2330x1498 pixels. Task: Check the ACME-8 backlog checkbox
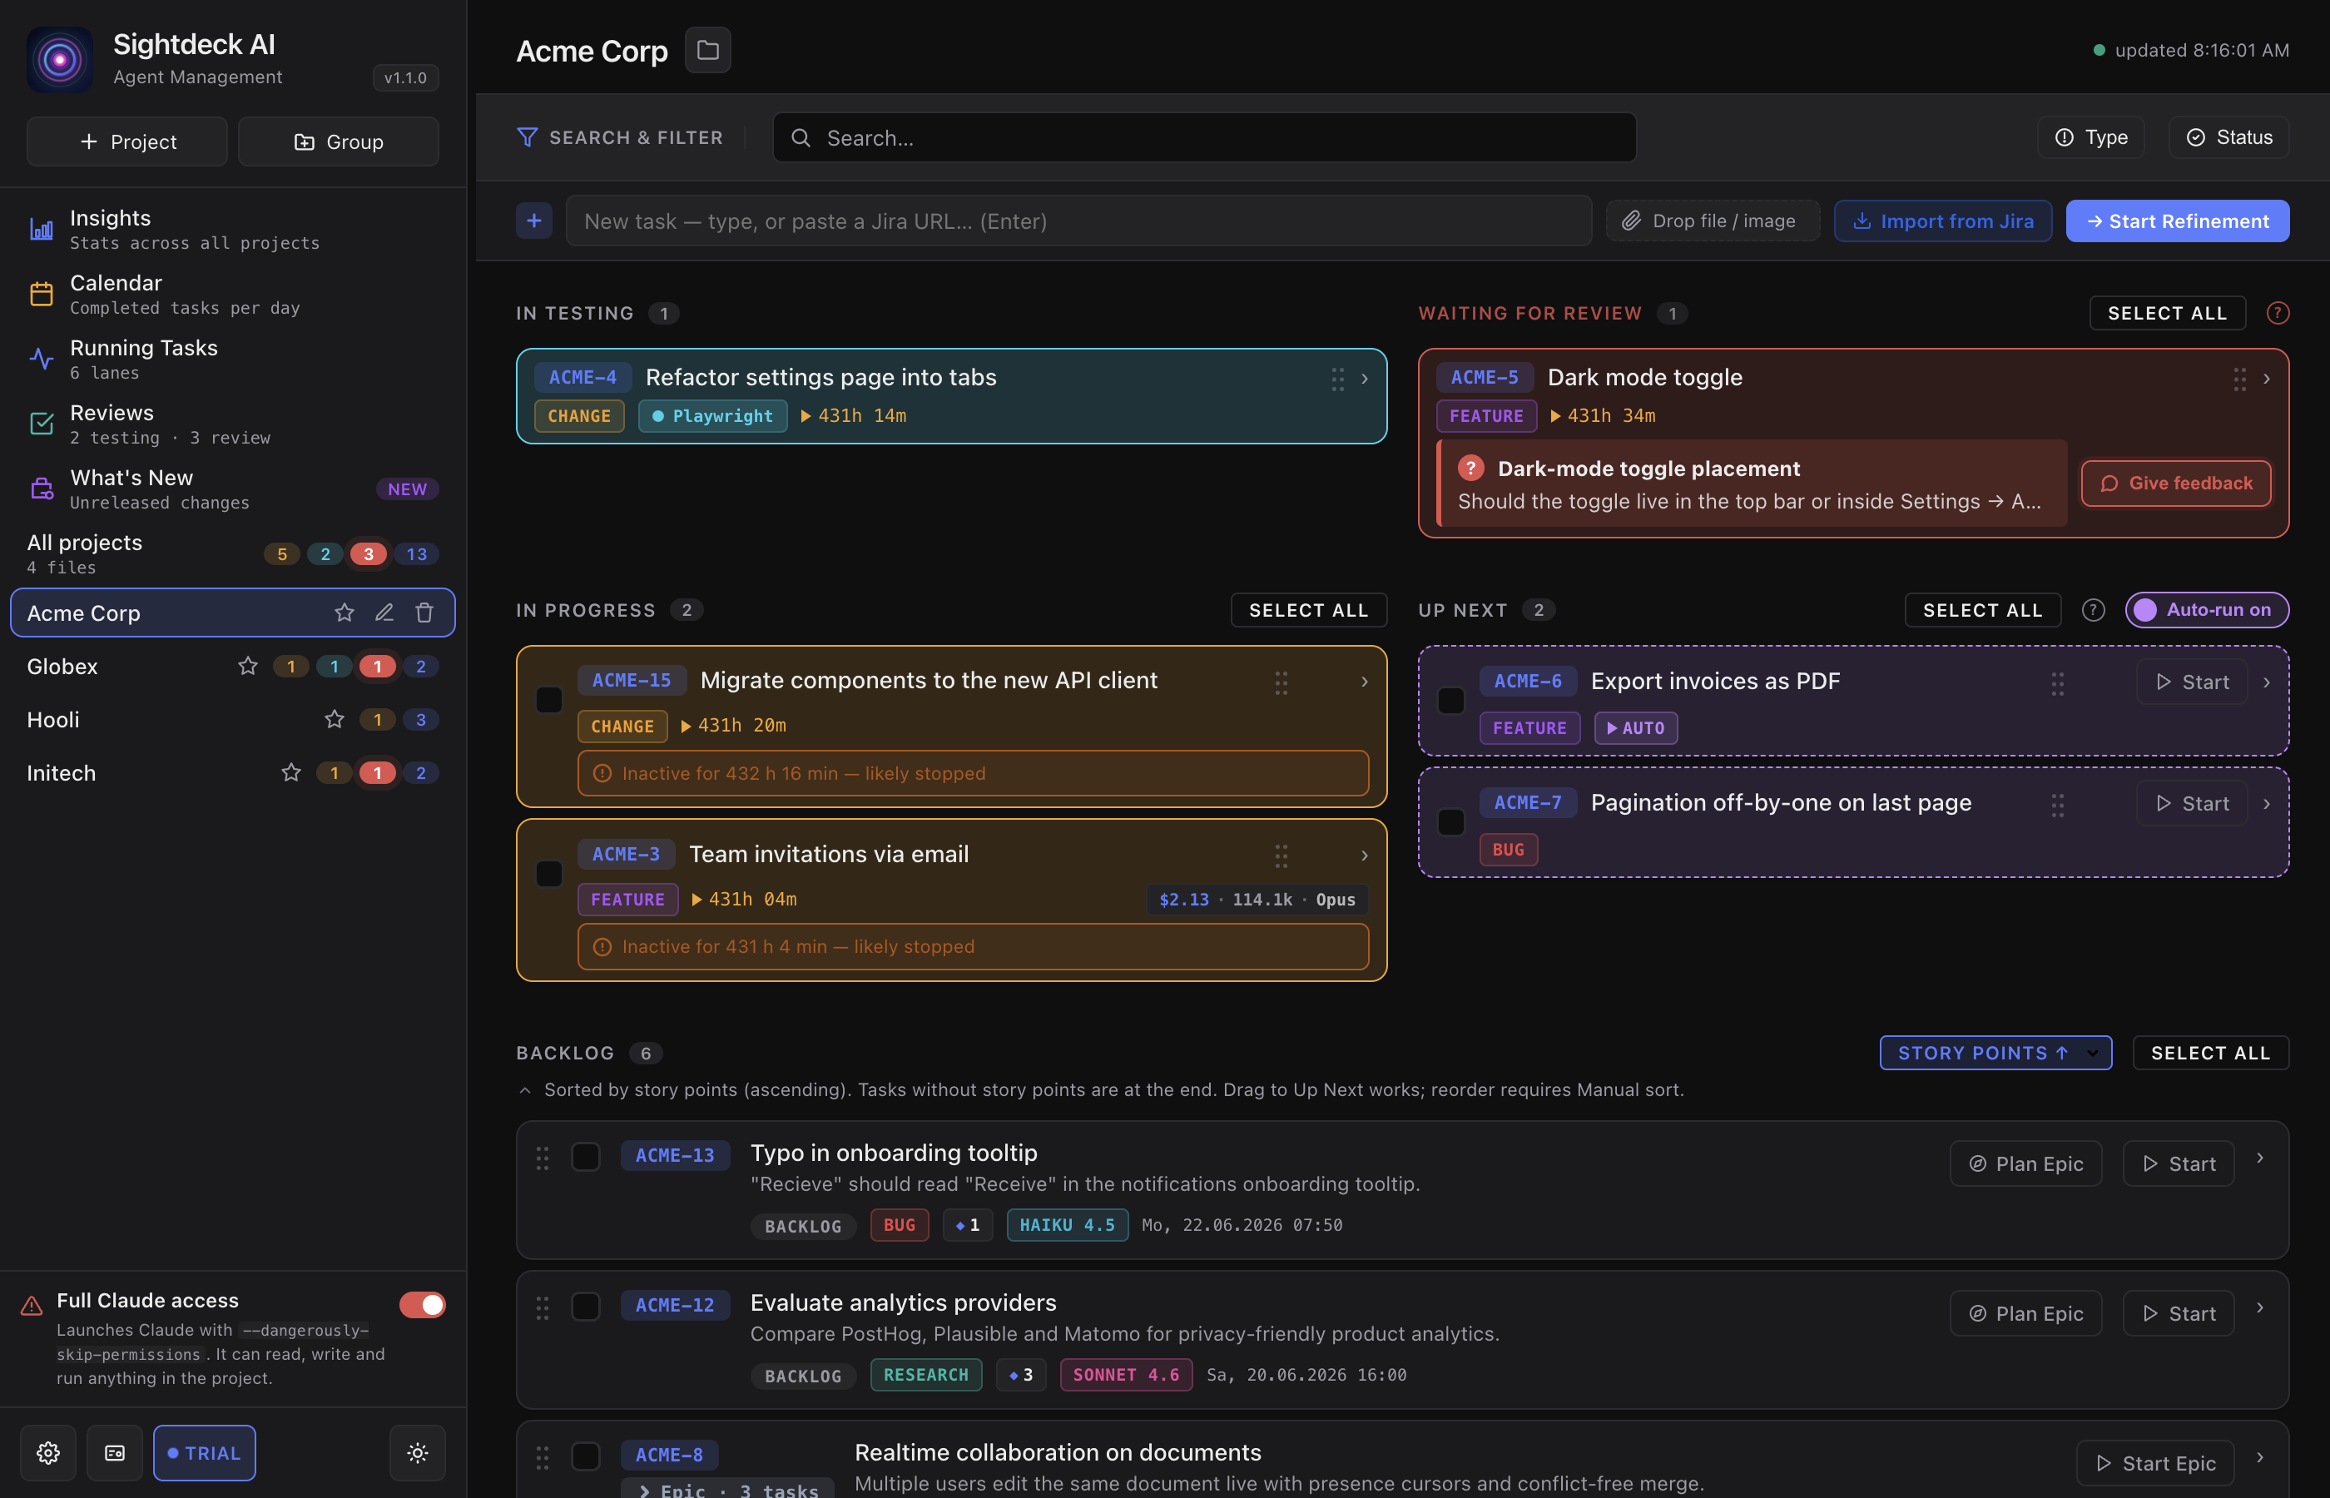tap(586, 1456)
